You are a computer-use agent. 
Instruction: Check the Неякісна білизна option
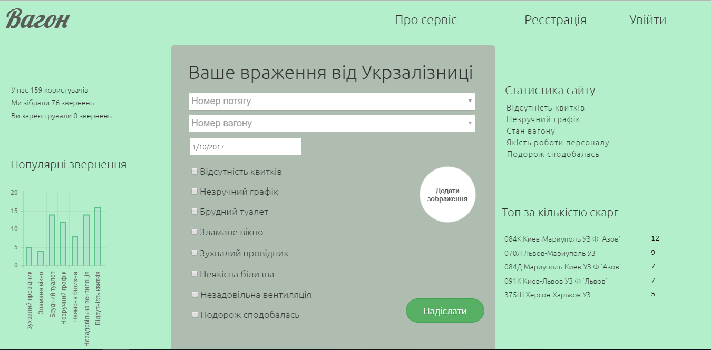point(194,274)
